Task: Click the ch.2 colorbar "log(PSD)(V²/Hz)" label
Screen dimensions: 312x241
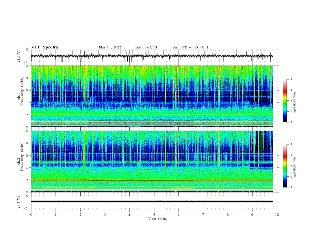Action: [x=295, y=168]
